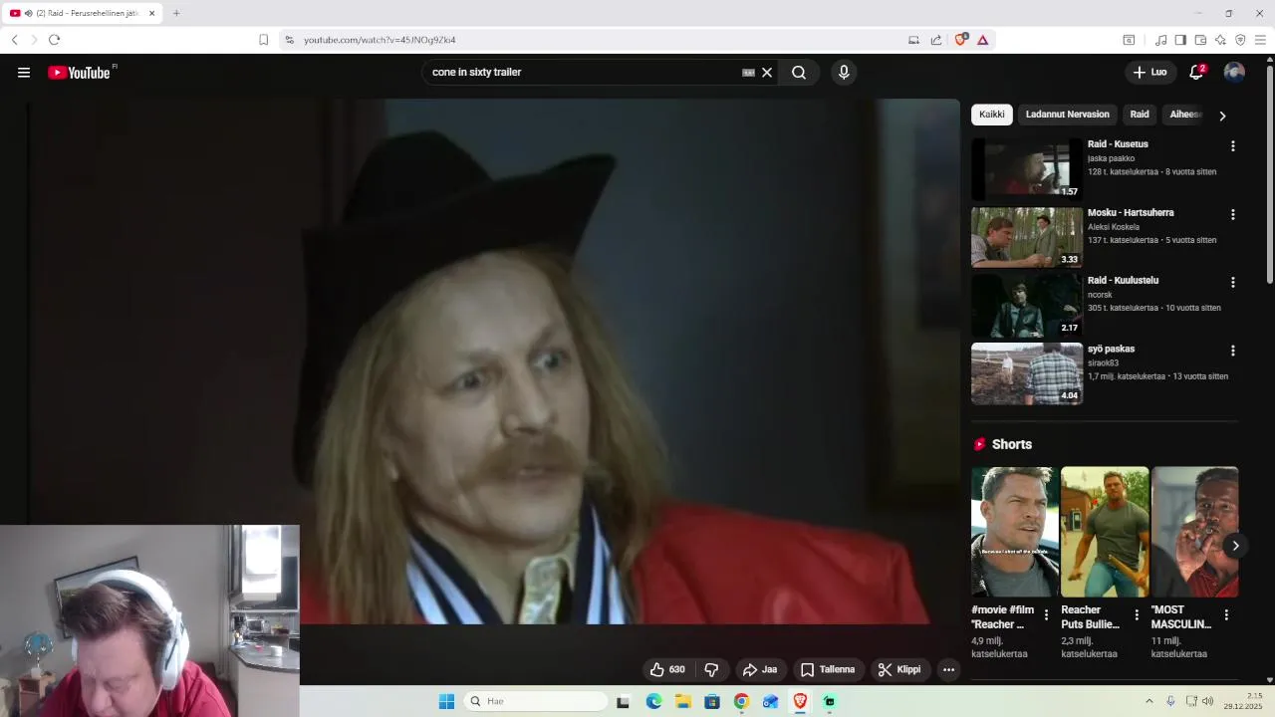Show next Shorts with arrow

(x=1235, y=546)
